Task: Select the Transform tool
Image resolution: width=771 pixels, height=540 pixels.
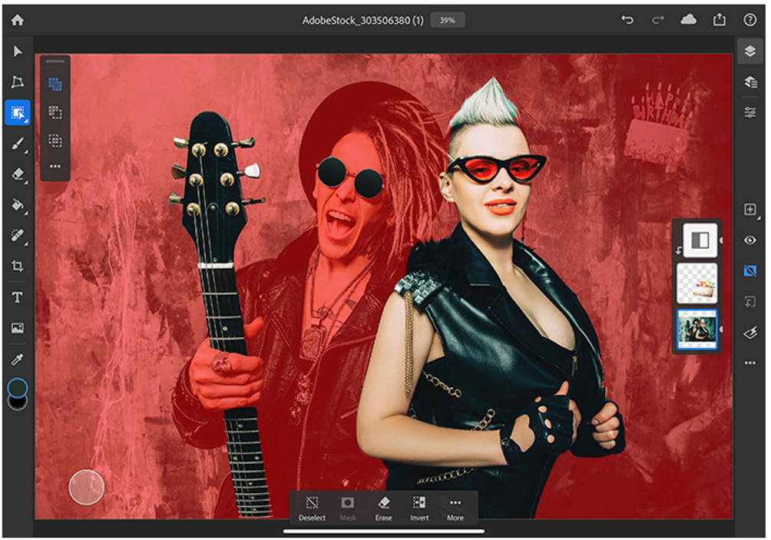Action: [18, 82]
